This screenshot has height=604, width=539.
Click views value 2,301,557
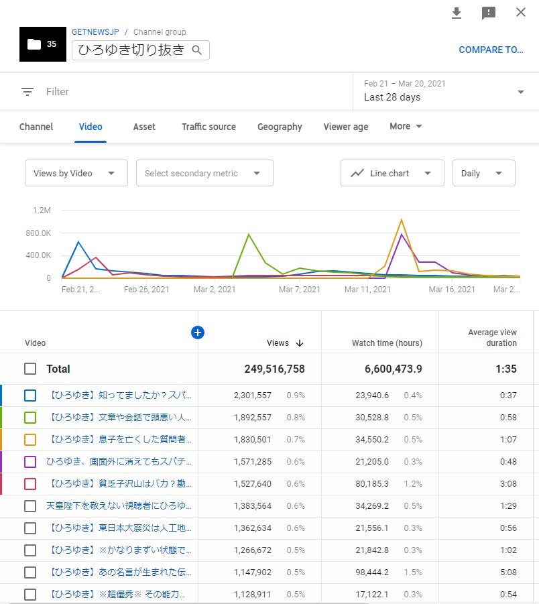[252, 396]
